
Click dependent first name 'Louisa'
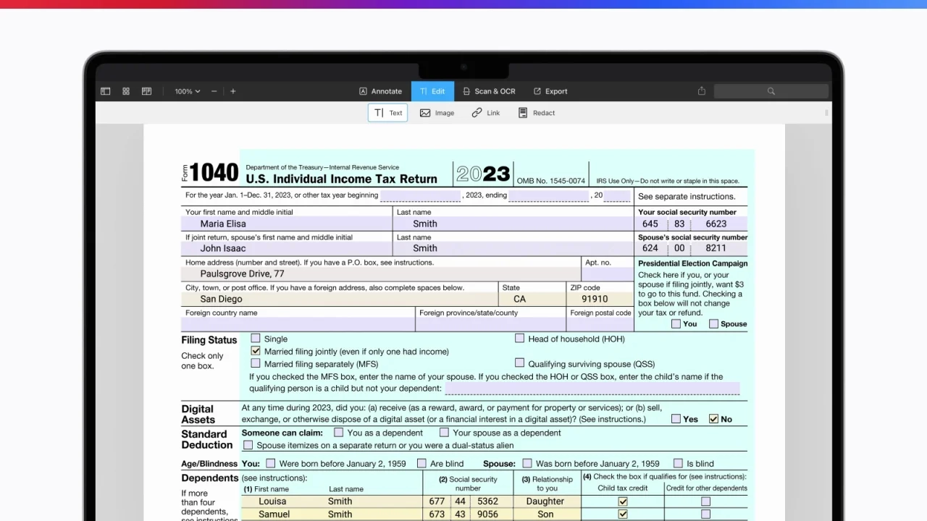coord(272,501)
